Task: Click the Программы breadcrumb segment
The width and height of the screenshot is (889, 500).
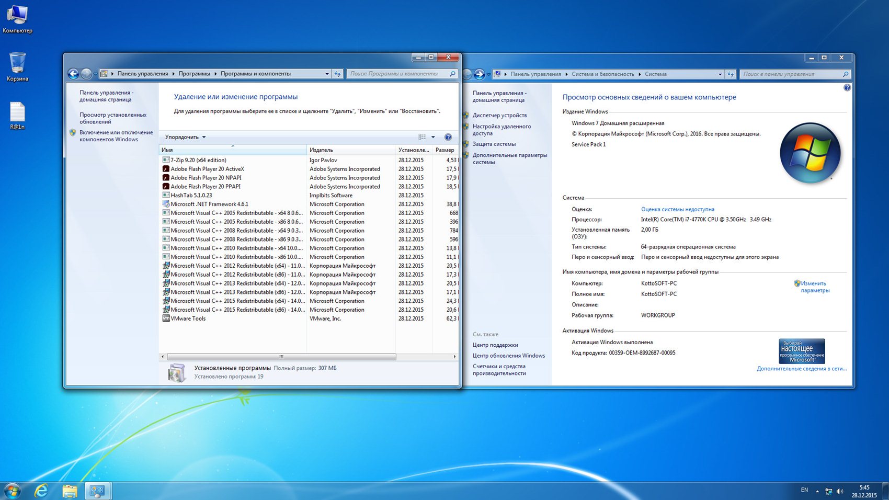Action: point(194,74)
